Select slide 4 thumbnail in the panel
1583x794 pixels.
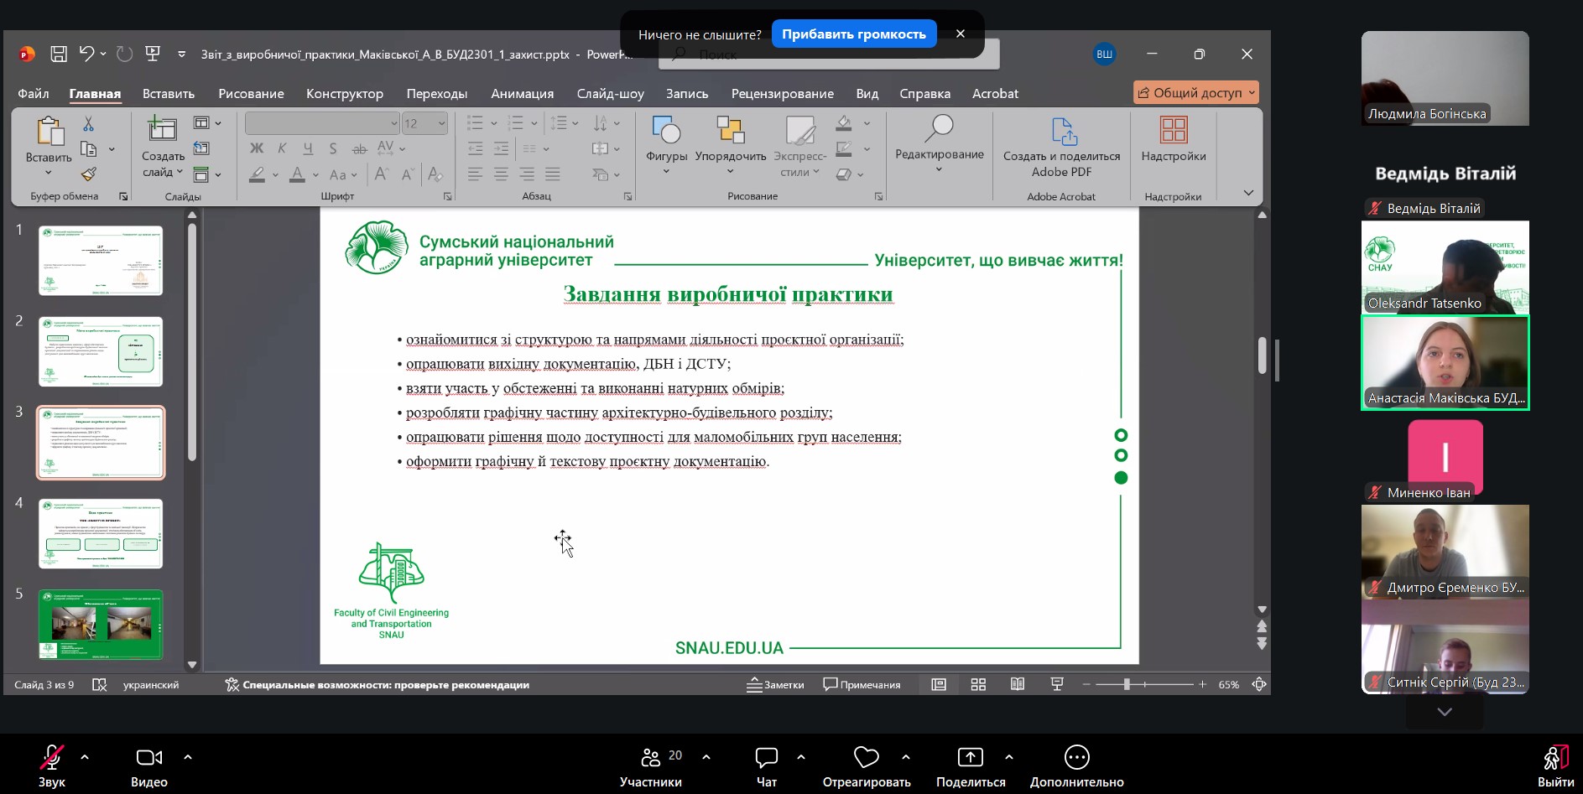point(101,533)
